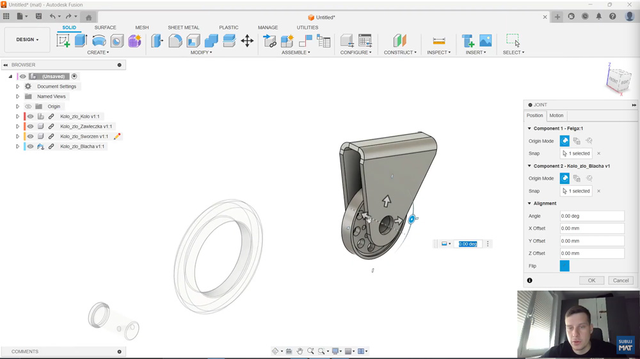The height and width of the screenshot is (359, 640).
Task: Click the Fillet tool in Modify
Action: click(175, 41)
